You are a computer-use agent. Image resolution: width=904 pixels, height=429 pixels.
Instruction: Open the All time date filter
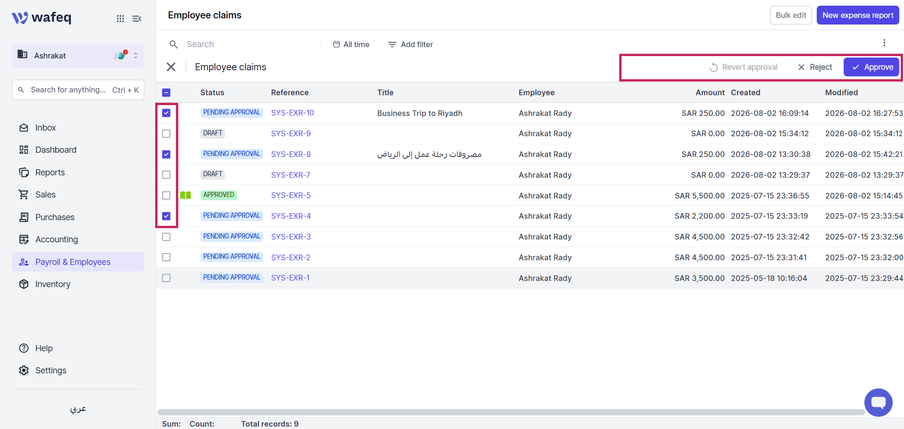pyautogui.click(x=351, y=44)
